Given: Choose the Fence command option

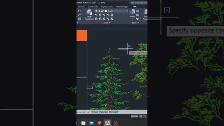Looking at the screenshot, I should pos(95,112).
